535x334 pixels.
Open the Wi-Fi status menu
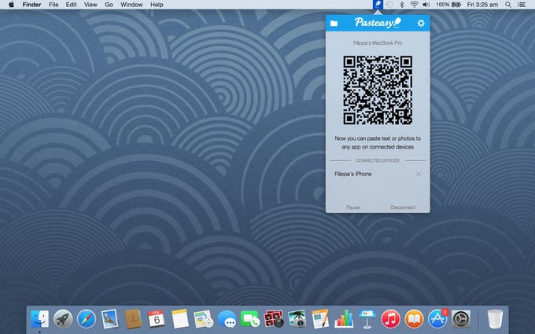click(414, 5)
